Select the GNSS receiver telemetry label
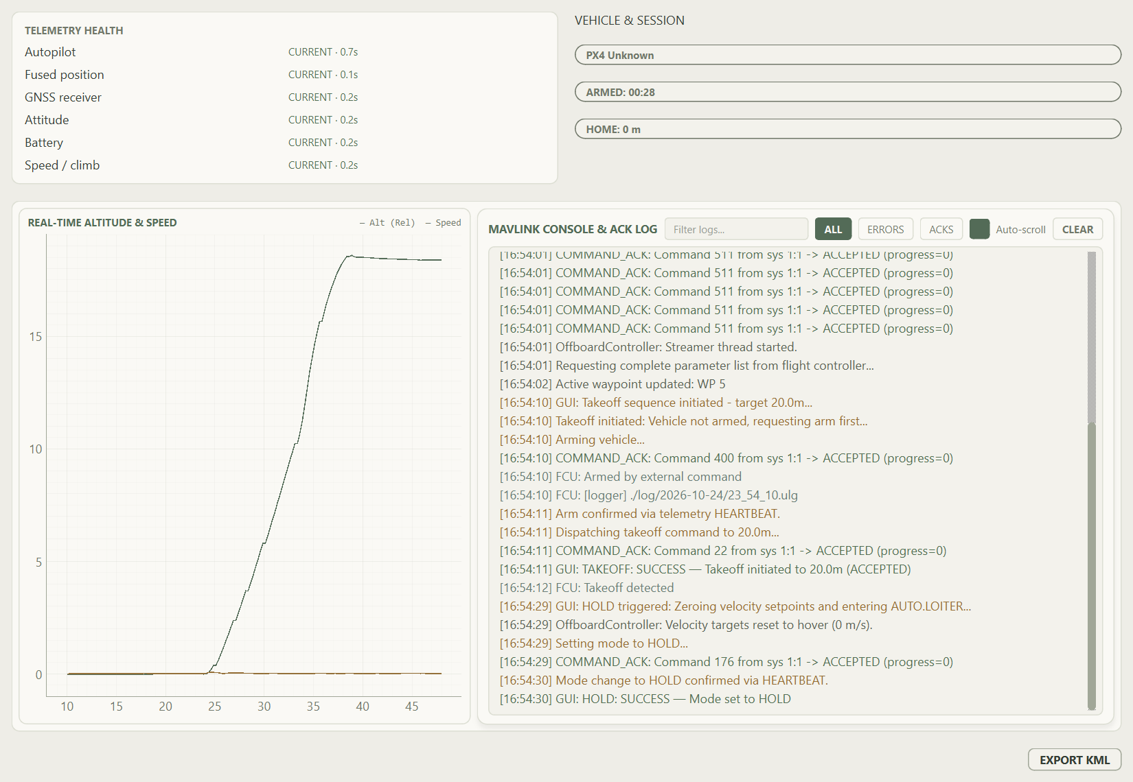The image size is (1133, 782). pyautogui.click(x=63, y=97)
